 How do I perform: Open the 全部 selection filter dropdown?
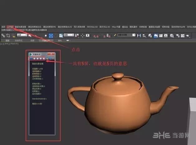tap(22, 35)
